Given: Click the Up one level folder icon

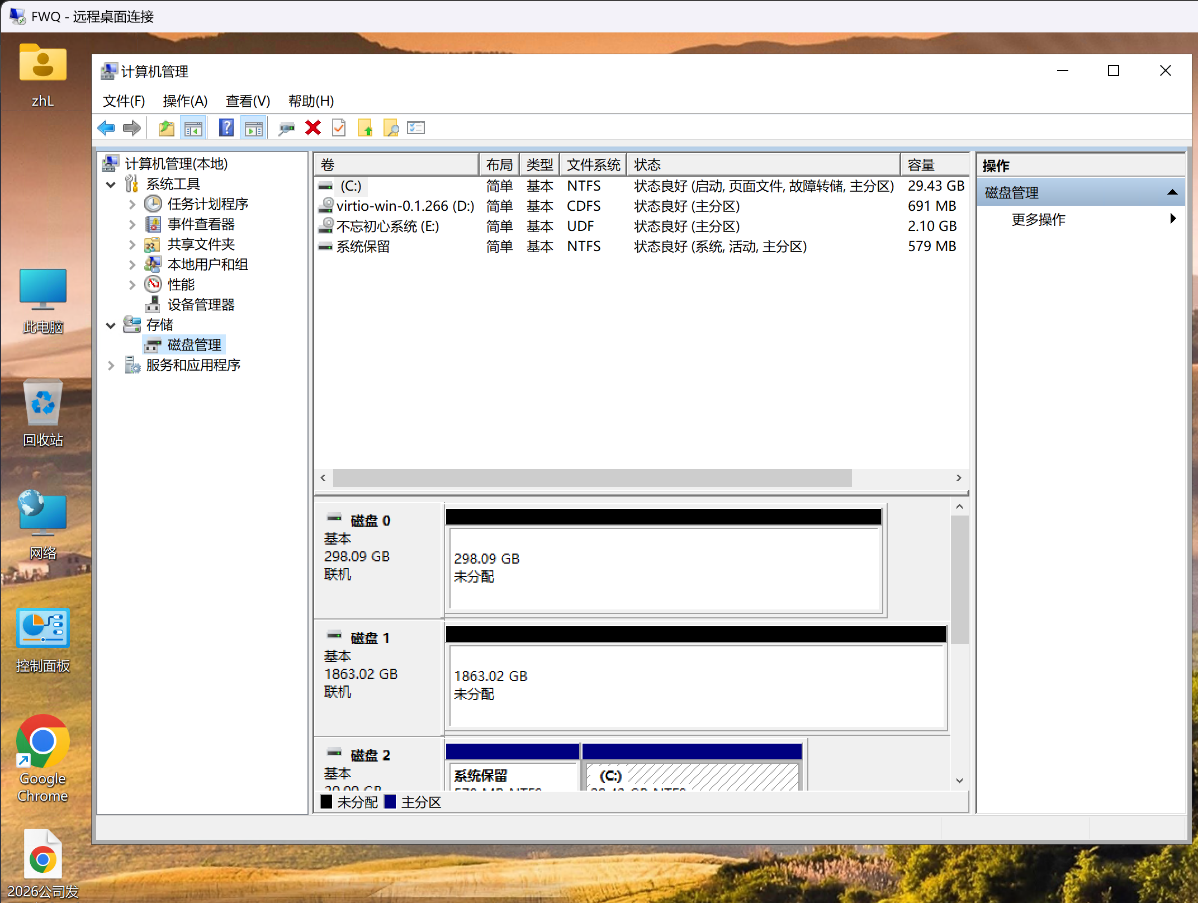Looking at the screenshot, I should click(x=166, y=128).
